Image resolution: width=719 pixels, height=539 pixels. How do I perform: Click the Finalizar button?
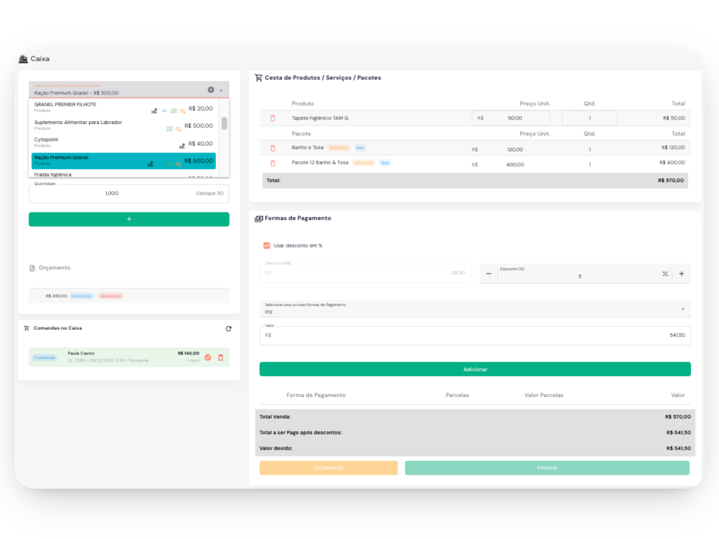[547, 468]
